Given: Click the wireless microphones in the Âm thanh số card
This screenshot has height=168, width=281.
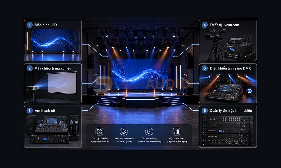Looking at the screenshot, I should (74, 128).
